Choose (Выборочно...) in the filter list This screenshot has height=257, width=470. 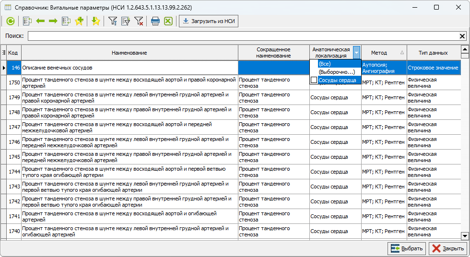pyautogui.click(x=335, y=72)
